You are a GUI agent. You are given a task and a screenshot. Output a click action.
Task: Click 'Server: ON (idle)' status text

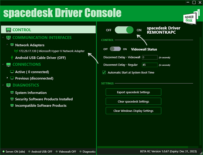(15, 152)
